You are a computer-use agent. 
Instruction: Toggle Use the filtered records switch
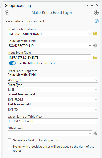[12, 63]
